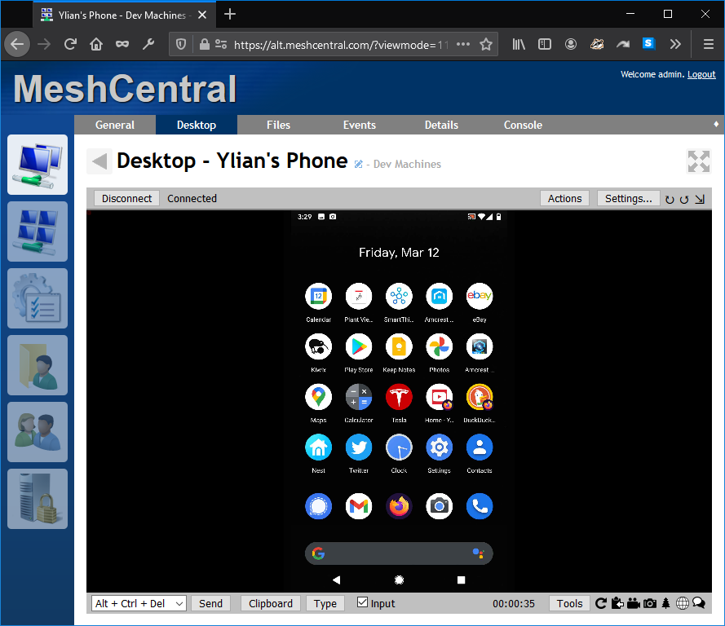725x626 pixels.
Task: Tap Android recent apps square
Action: pos(461,580)
